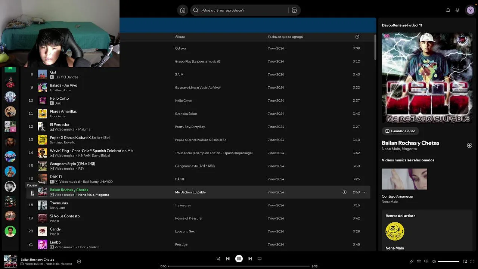Toggle shuffle in the player bar
478x269 pixels.
pyautogui.click(x=218, y=259)
